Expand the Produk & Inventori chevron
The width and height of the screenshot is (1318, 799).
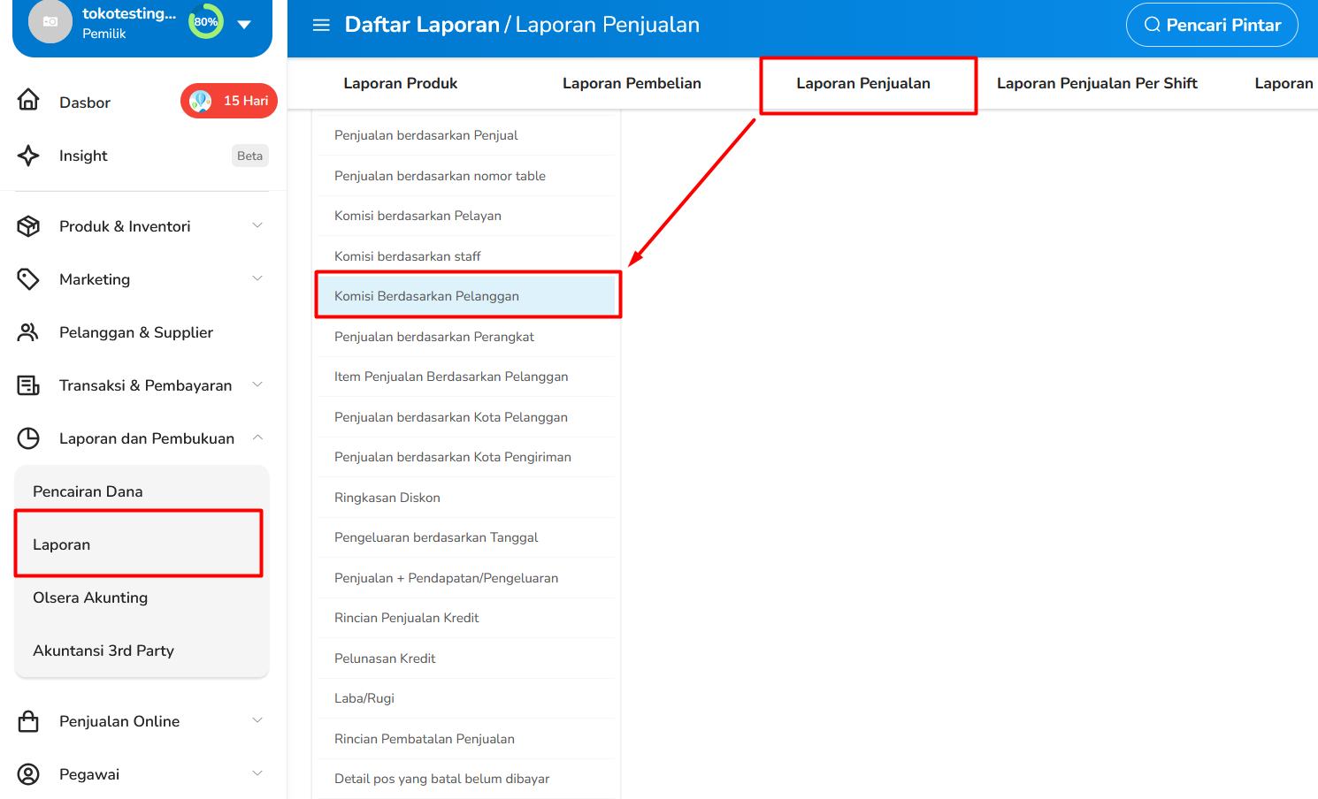pyautogui.click(x=257, y=225)
